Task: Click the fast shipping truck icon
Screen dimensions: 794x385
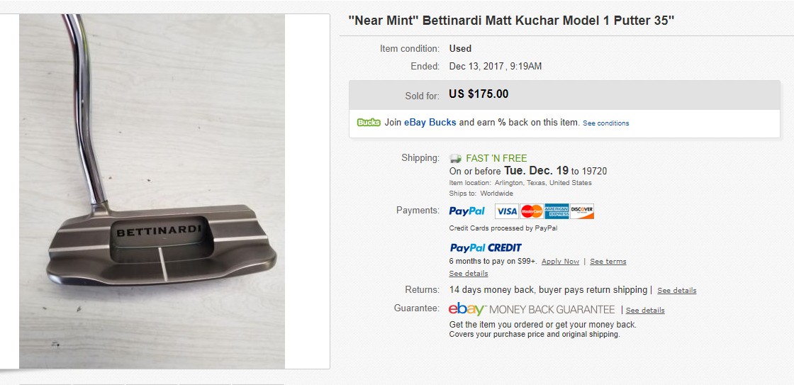Action: pyautogui.click(x=455, y=158)
